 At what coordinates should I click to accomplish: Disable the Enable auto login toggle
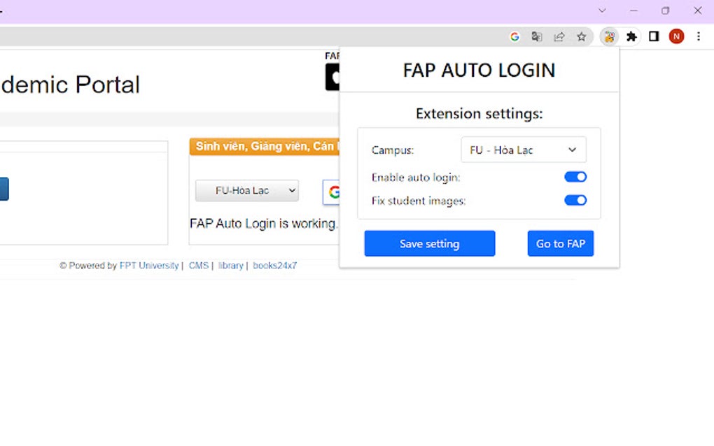[575, 177]
